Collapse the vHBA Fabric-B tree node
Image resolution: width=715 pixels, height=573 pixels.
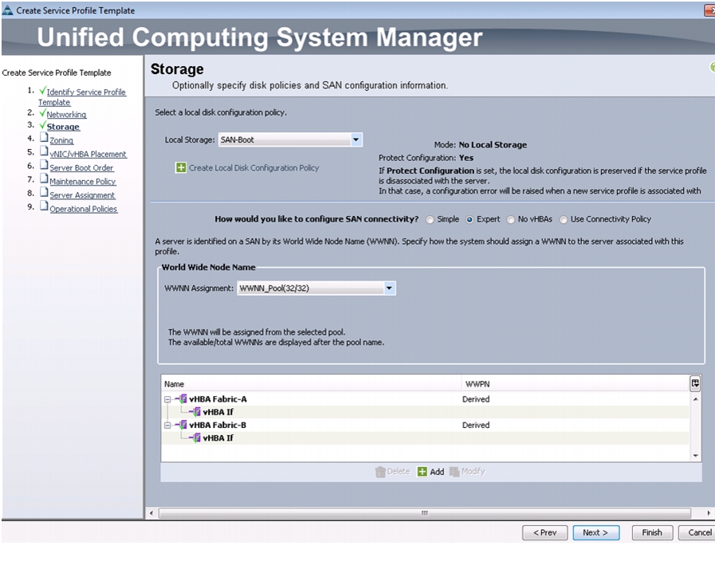pos(167,426)
